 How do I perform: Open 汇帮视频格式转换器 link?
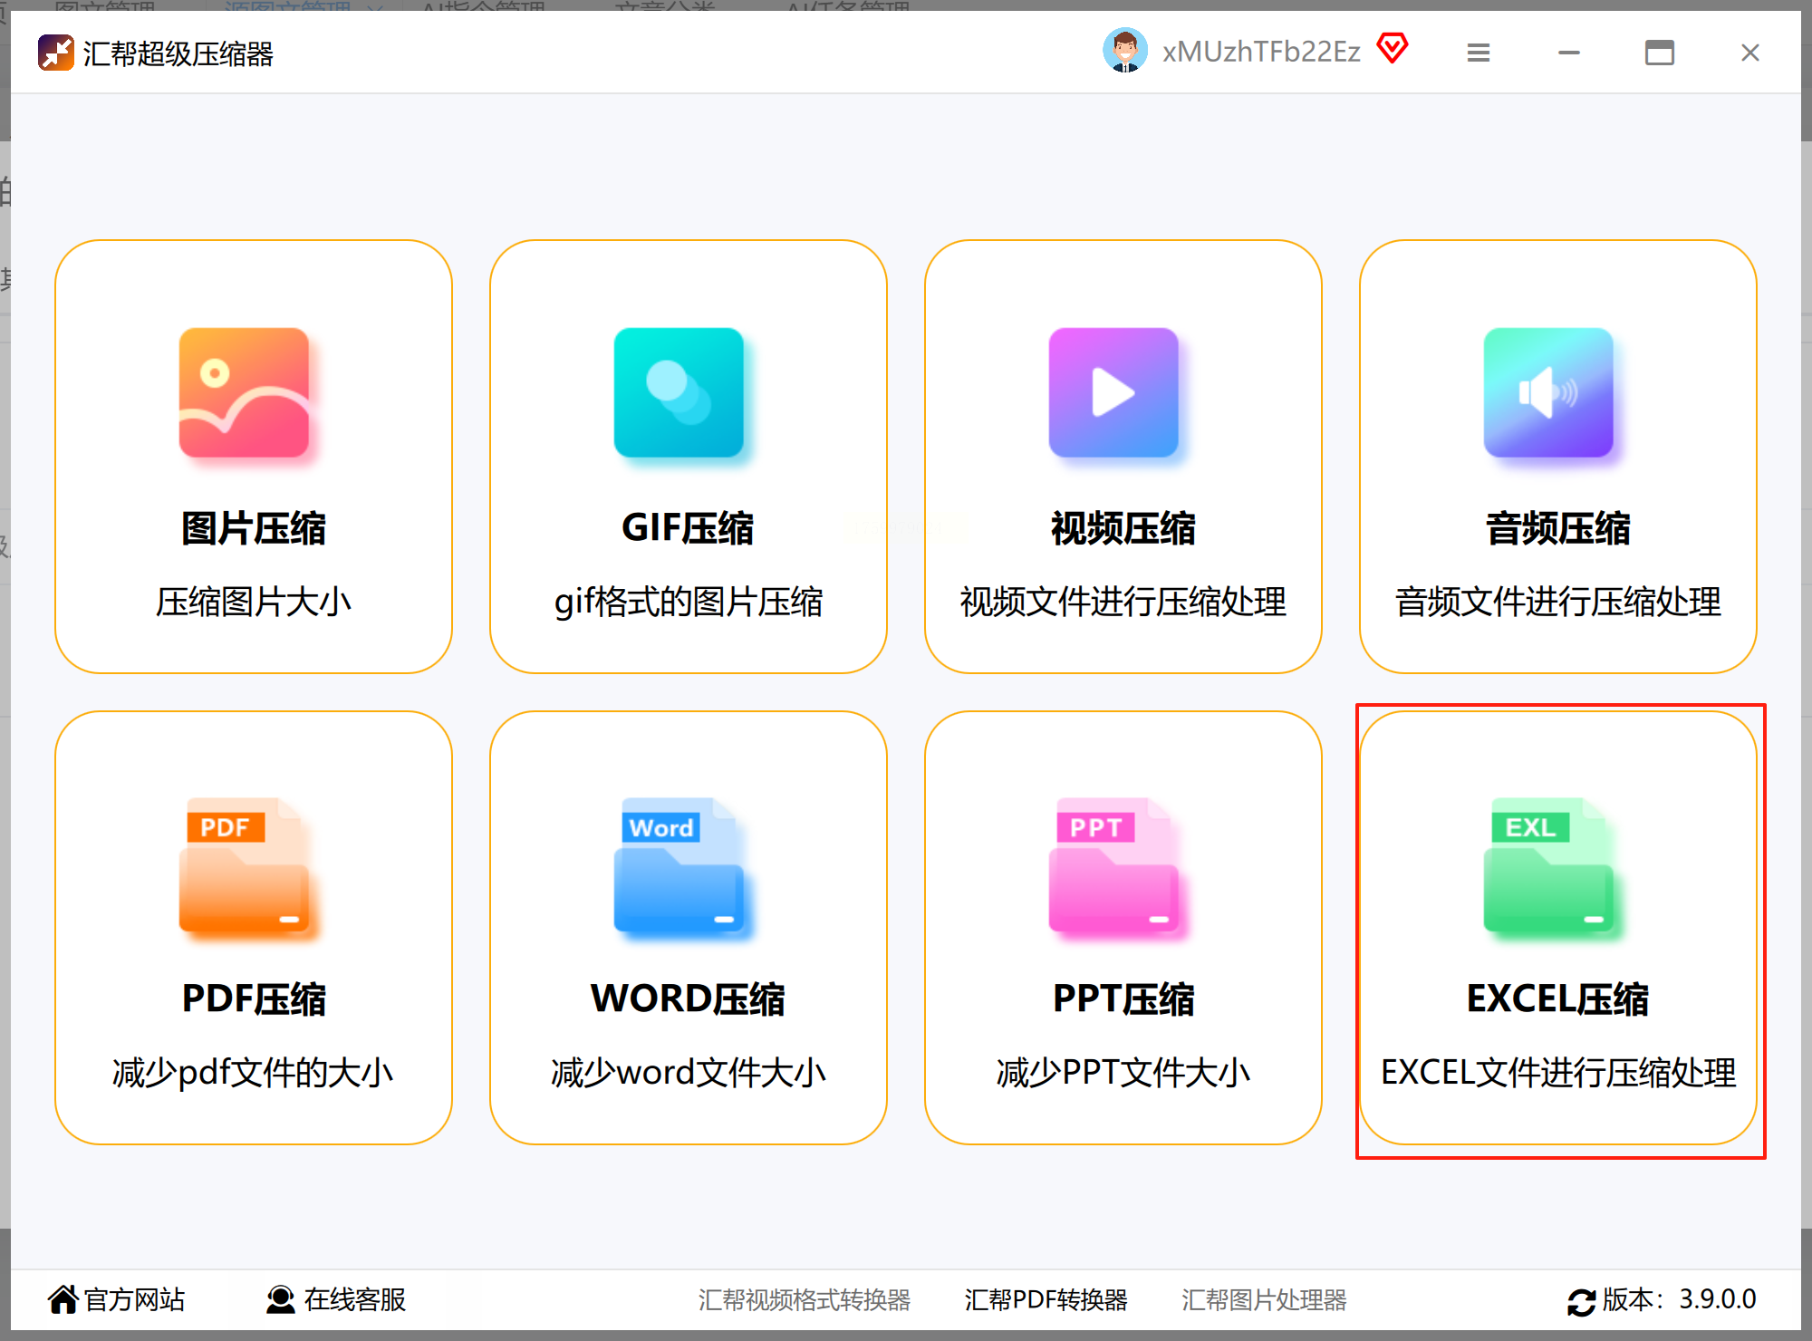804,1300
